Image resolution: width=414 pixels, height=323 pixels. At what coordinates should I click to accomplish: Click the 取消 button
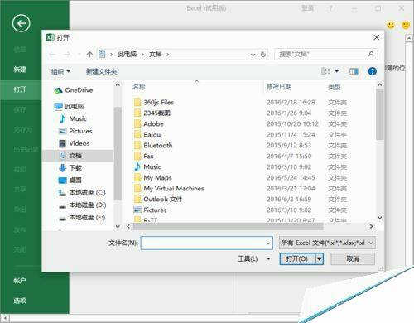pos(353,259)
